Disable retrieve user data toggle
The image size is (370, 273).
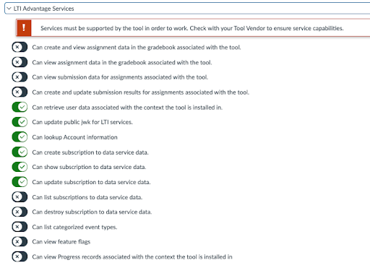[20, 107]
